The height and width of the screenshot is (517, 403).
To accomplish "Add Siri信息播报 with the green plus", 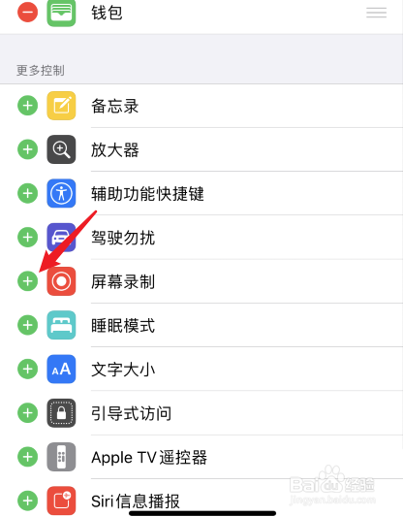I will click(x=28, y=501).
